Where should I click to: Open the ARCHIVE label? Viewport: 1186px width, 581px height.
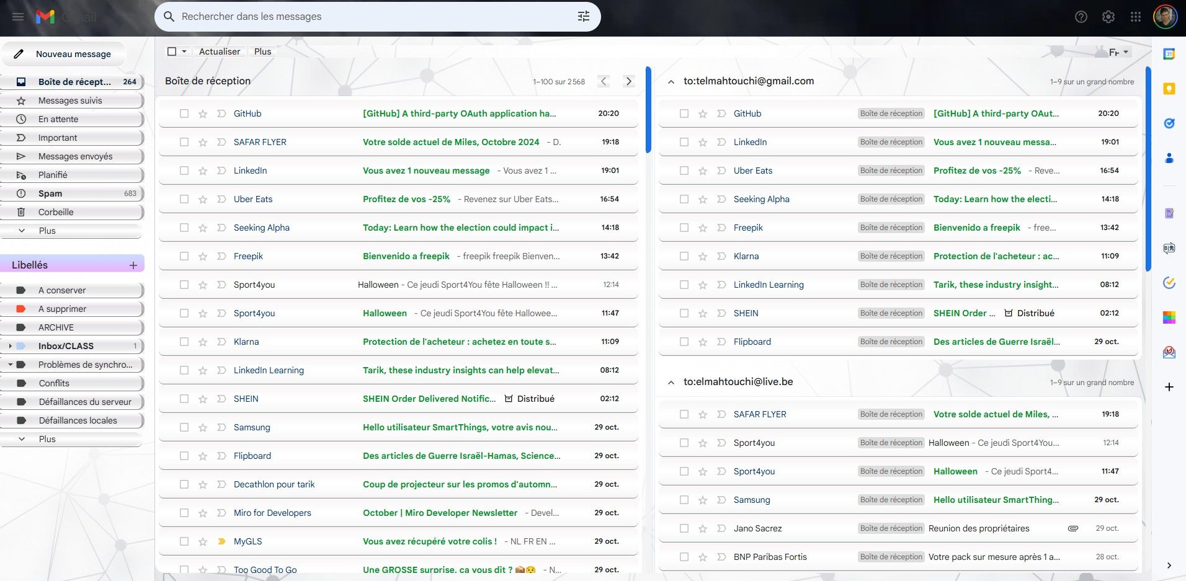(x=73, y=327)
